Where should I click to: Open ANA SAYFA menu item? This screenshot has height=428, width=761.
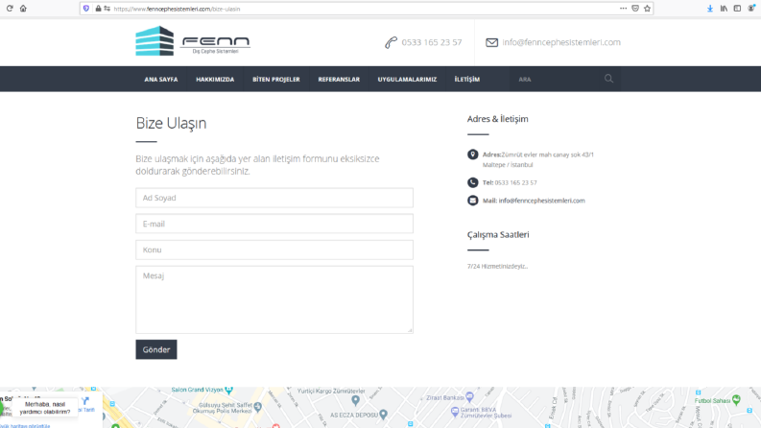pos(161,79)
